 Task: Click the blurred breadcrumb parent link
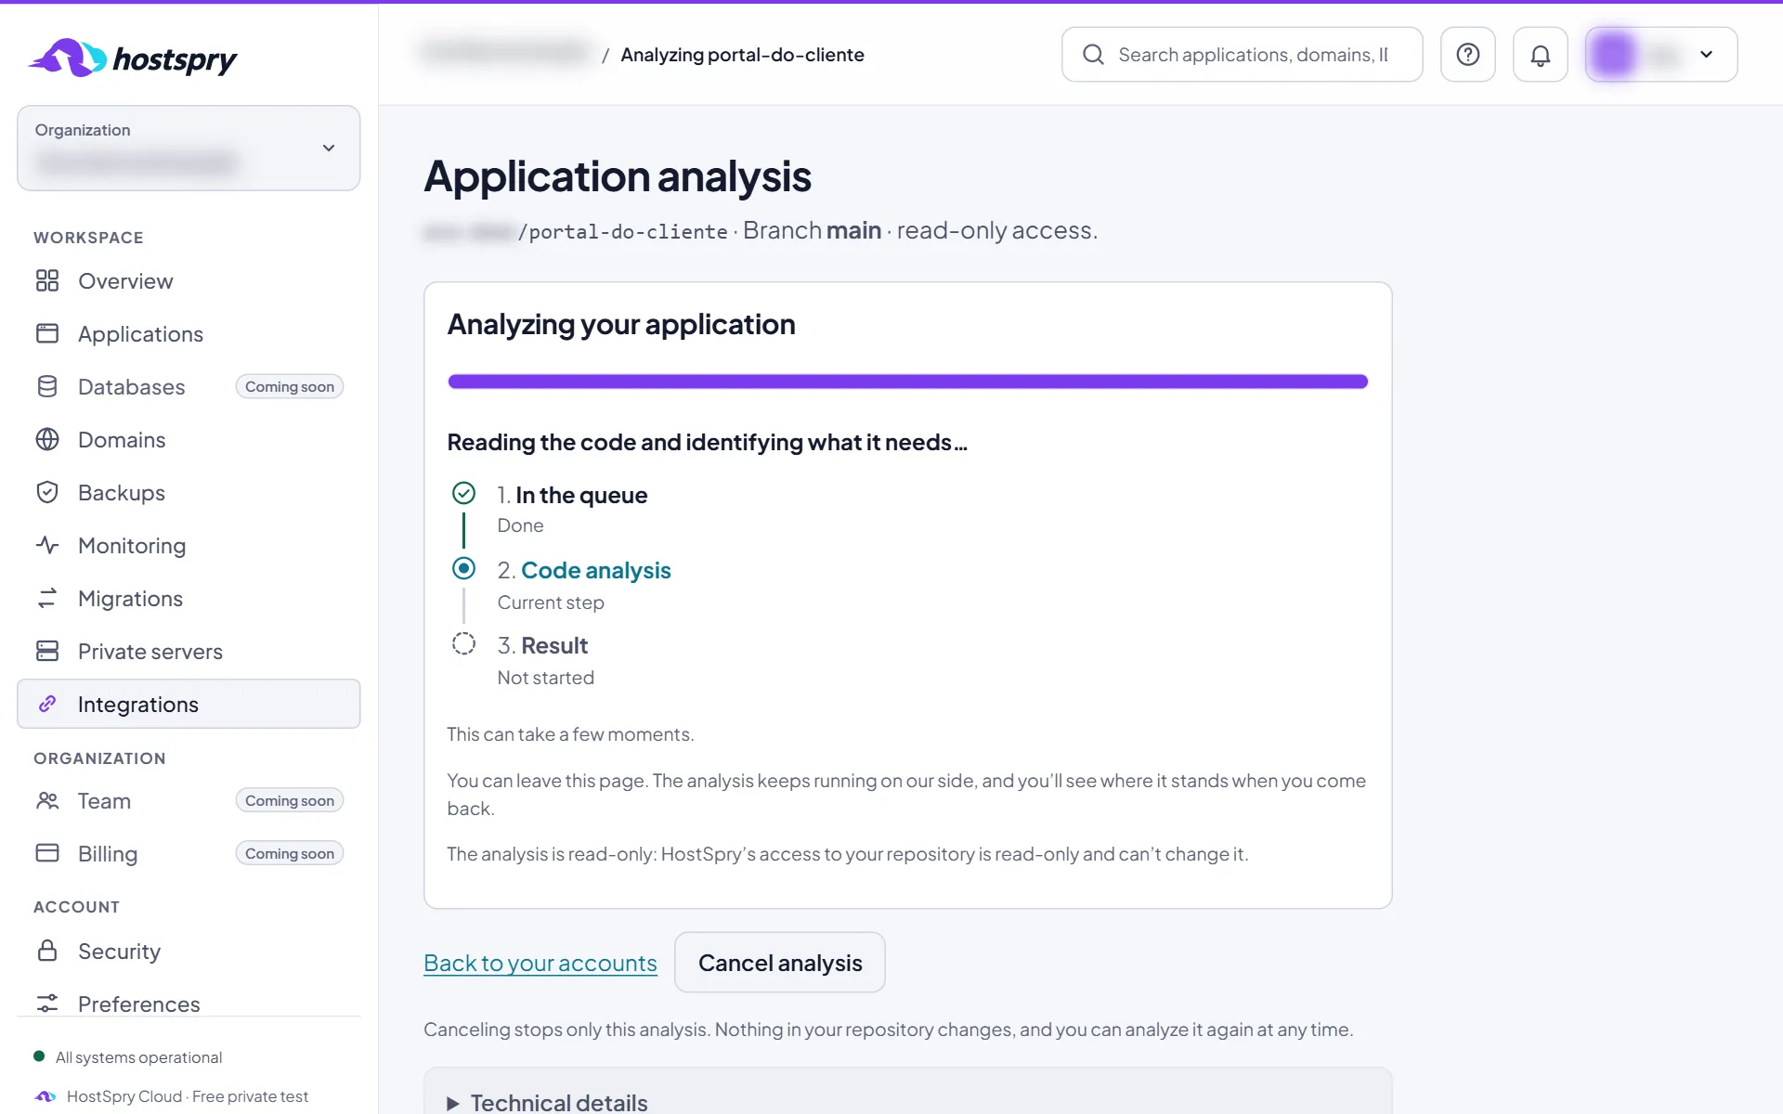click(x=506, y=54)
